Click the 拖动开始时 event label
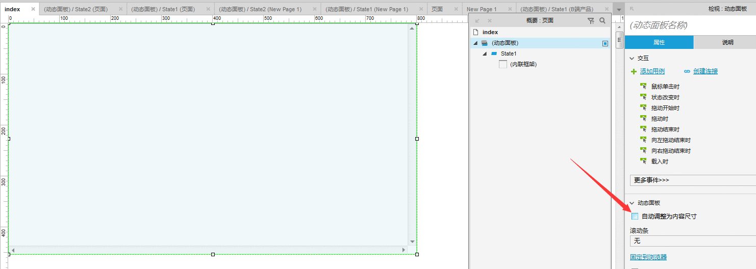This screenshot has height=269, width=756. click(x=665, y=108)
